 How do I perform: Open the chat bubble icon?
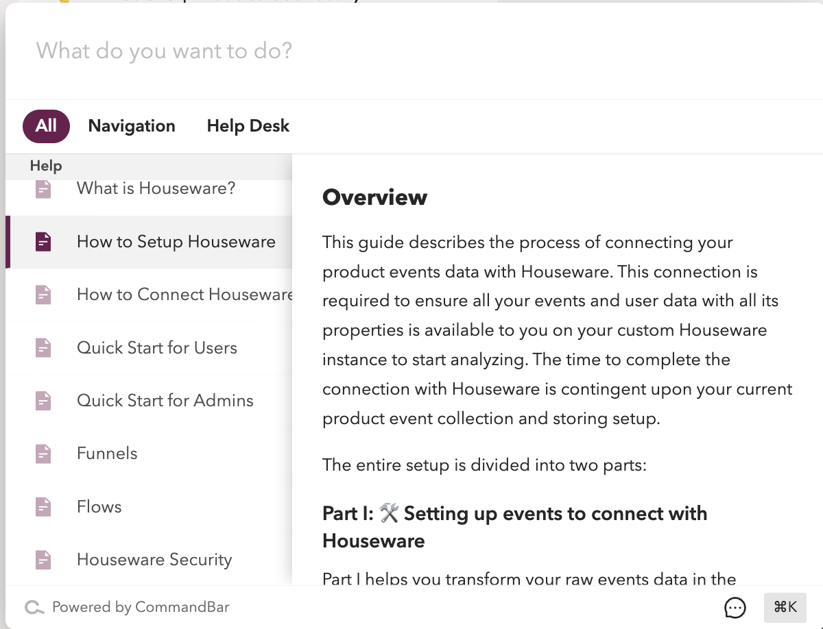pos(735,607)
